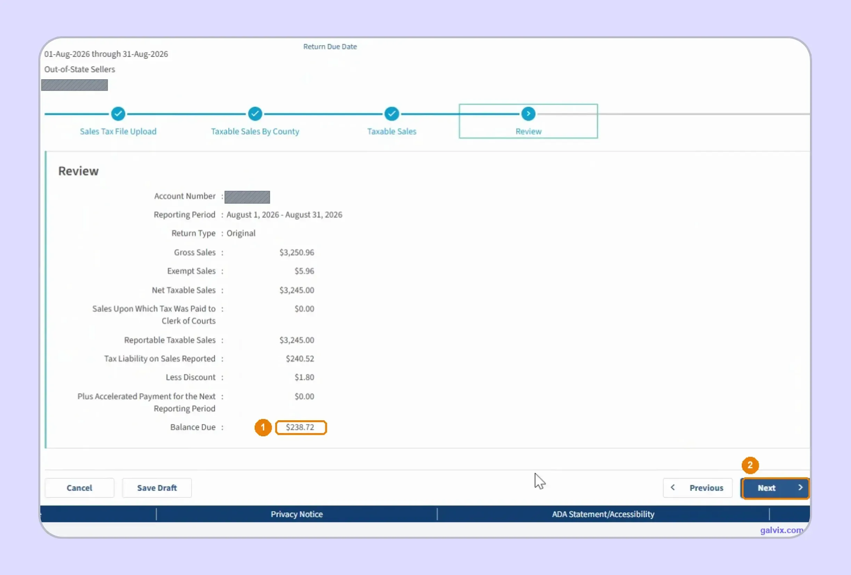Go to Taxable Sales By County step label
The image size is (851, 575).
pyautogui.click(x=255, y=131)
